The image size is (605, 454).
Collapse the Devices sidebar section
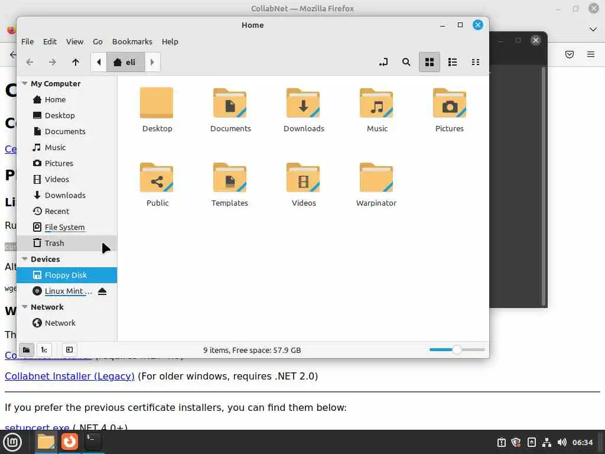(25, 259)
